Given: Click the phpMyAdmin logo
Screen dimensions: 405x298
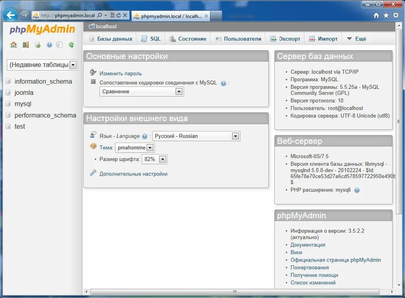Looking at the screenshot, I should coord(42,29).
